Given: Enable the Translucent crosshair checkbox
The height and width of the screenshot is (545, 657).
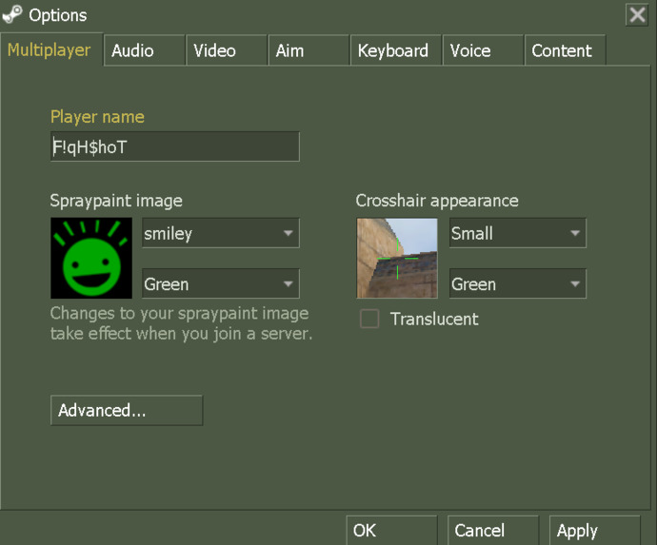Looking at the screenshot, I should tap(369, 320).
